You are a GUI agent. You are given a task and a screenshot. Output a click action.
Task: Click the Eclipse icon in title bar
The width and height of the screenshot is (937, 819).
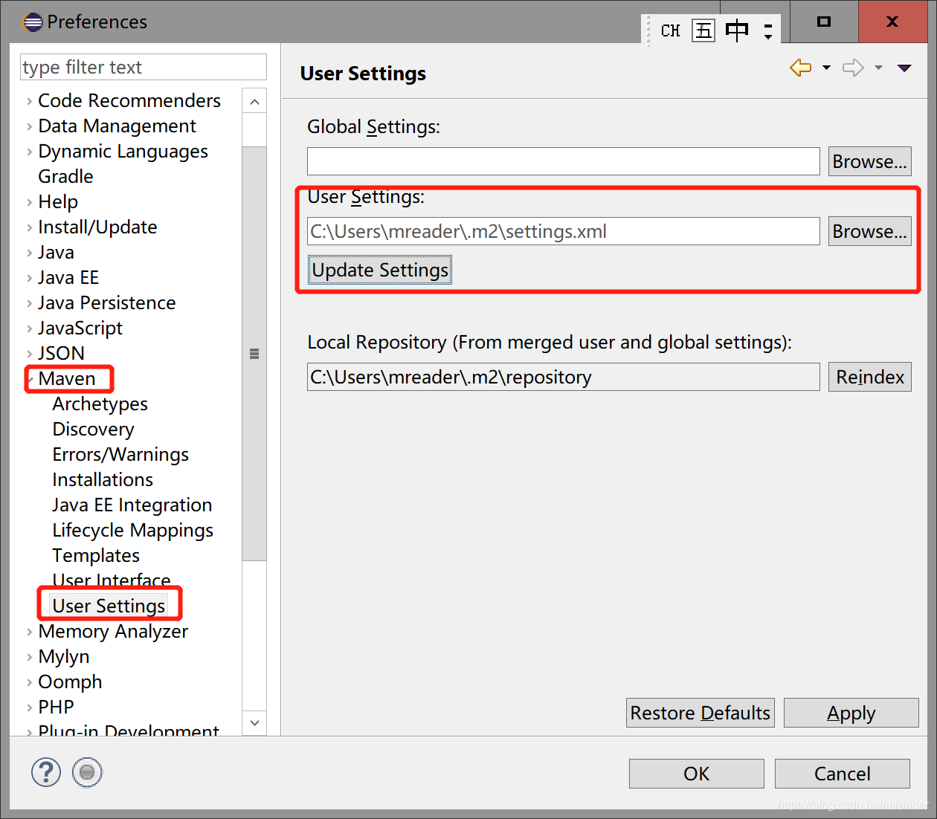(32, 22)
